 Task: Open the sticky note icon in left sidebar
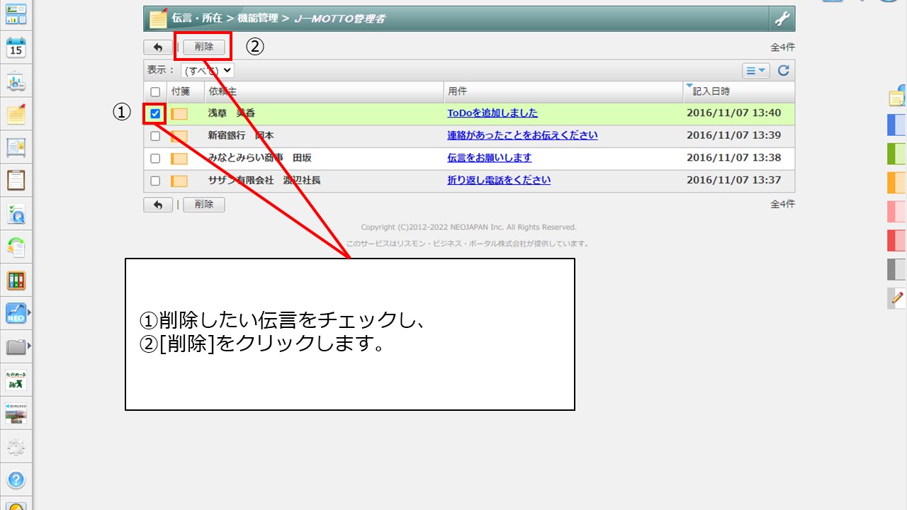[x=16, y=114]
